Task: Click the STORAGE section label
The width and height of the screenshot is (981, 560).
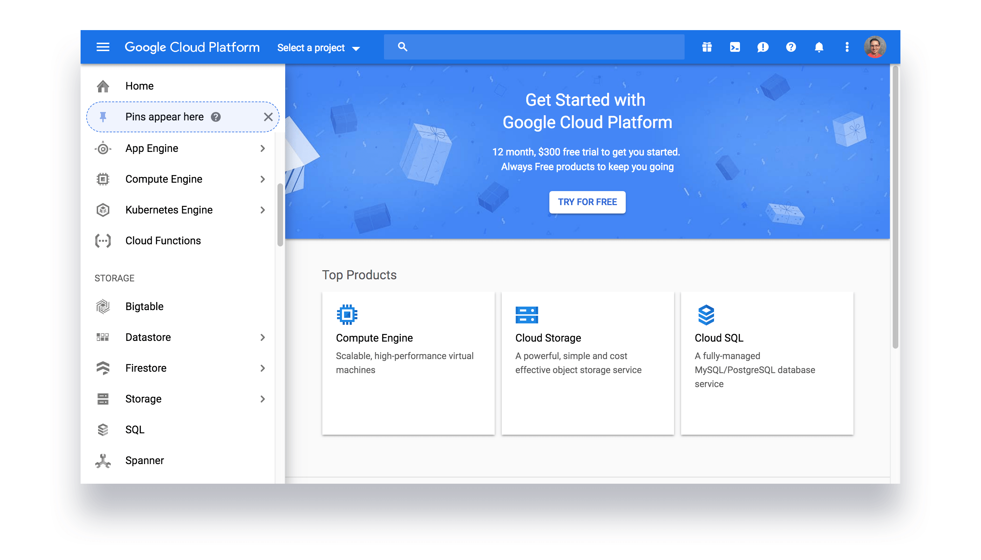Action: coord(114,278)
